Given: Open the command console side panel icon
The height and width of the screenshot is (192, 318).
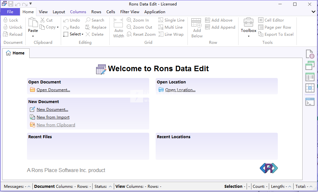Looking at the screenshot, I should (x=310, y=102).
